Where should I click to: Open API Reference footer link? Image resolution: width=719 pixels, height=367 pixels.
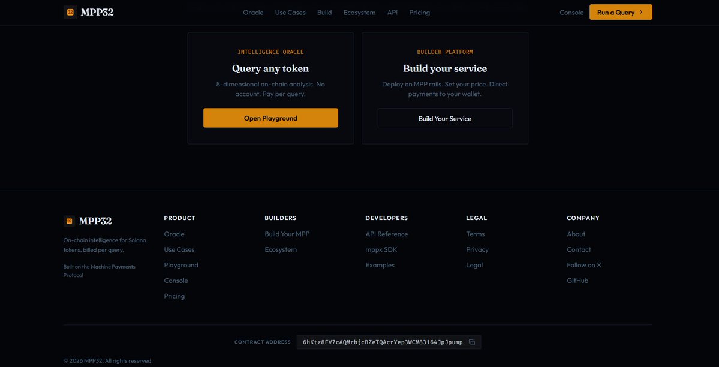click(x=387, y=234)
